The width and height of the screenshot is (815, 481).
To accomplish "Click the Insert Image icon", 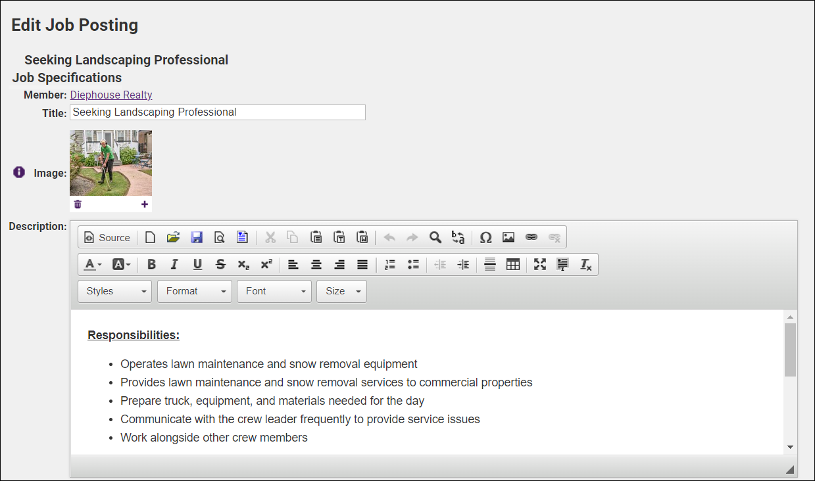I will coord(508,238).
